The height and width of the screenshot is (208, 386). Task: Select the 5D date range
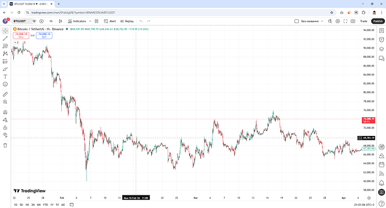coord(21,205)
